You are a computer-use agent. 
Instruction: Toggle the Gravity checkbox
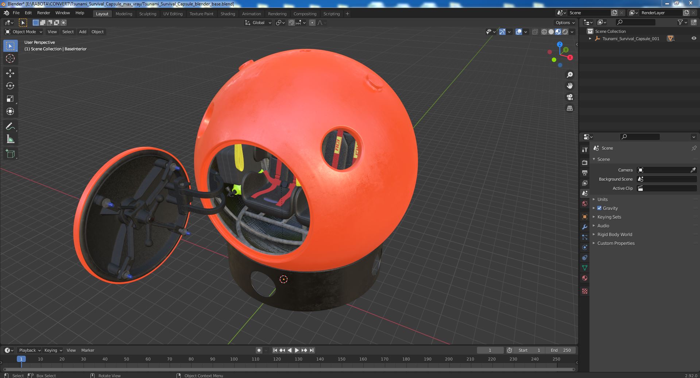[599, 208]
